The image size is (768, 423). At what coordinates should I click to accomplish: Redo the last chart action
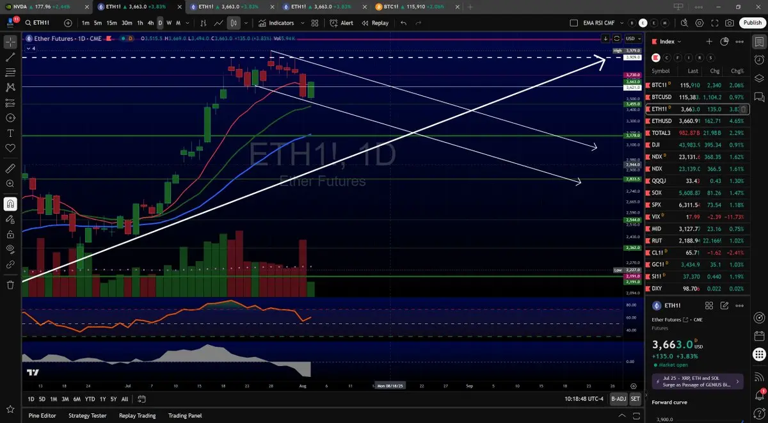pyautogui.click(x=419, y=23)
